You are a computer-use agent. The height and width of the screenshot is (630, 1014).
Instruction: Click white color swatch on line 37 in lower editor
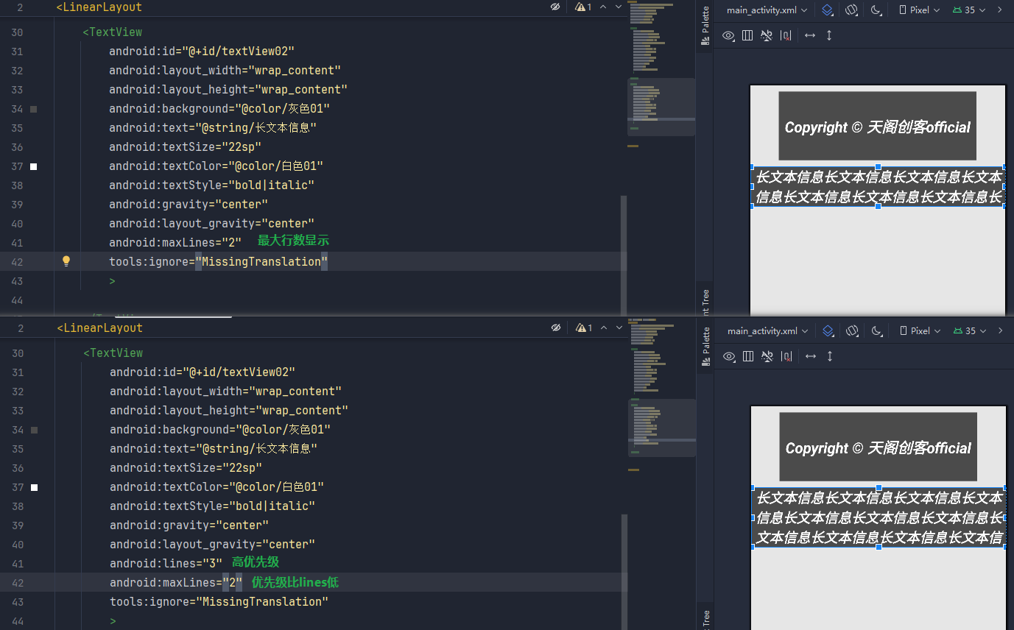(34, 487)
